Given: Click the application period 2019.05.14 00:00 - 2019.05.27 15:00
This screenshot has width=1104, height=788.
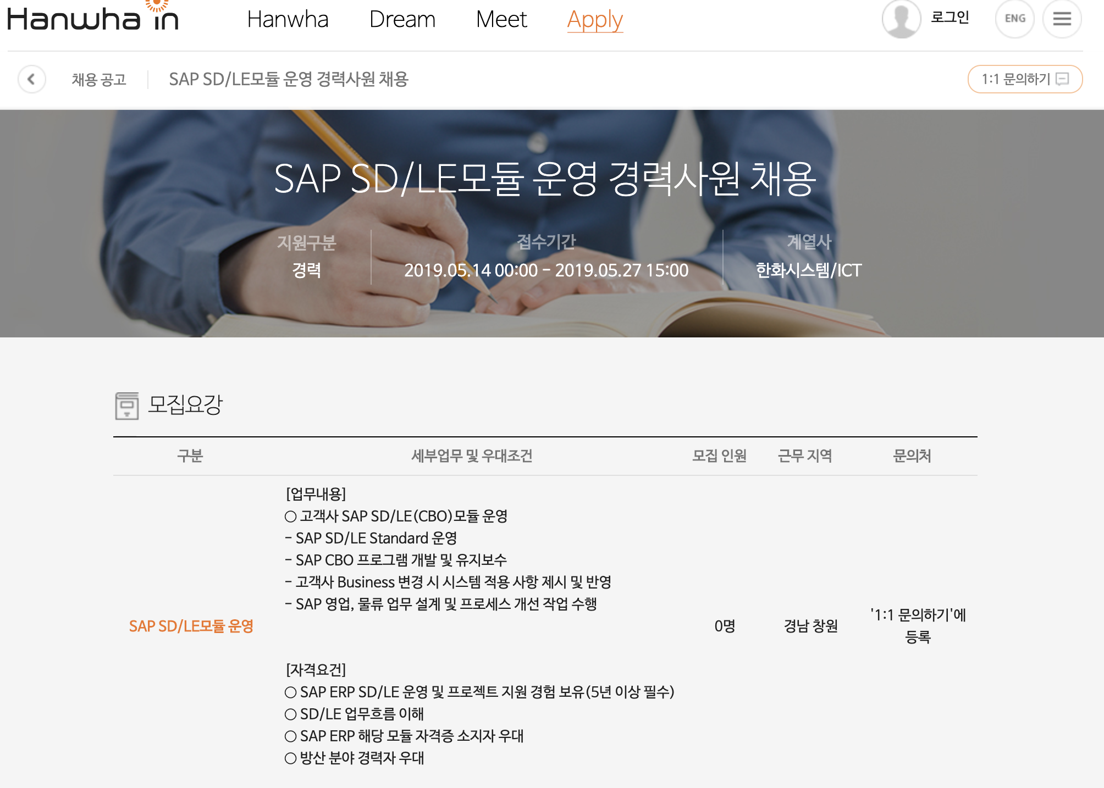Looking at the screenshot, I should (x=546, y=270).
